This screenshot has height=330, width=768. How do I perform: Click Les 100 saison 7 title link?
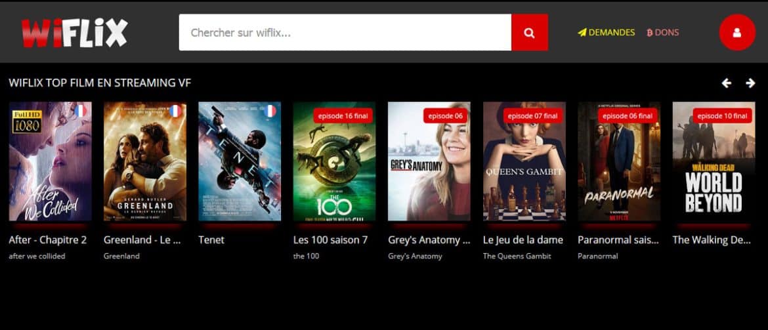tap(331, 240)
